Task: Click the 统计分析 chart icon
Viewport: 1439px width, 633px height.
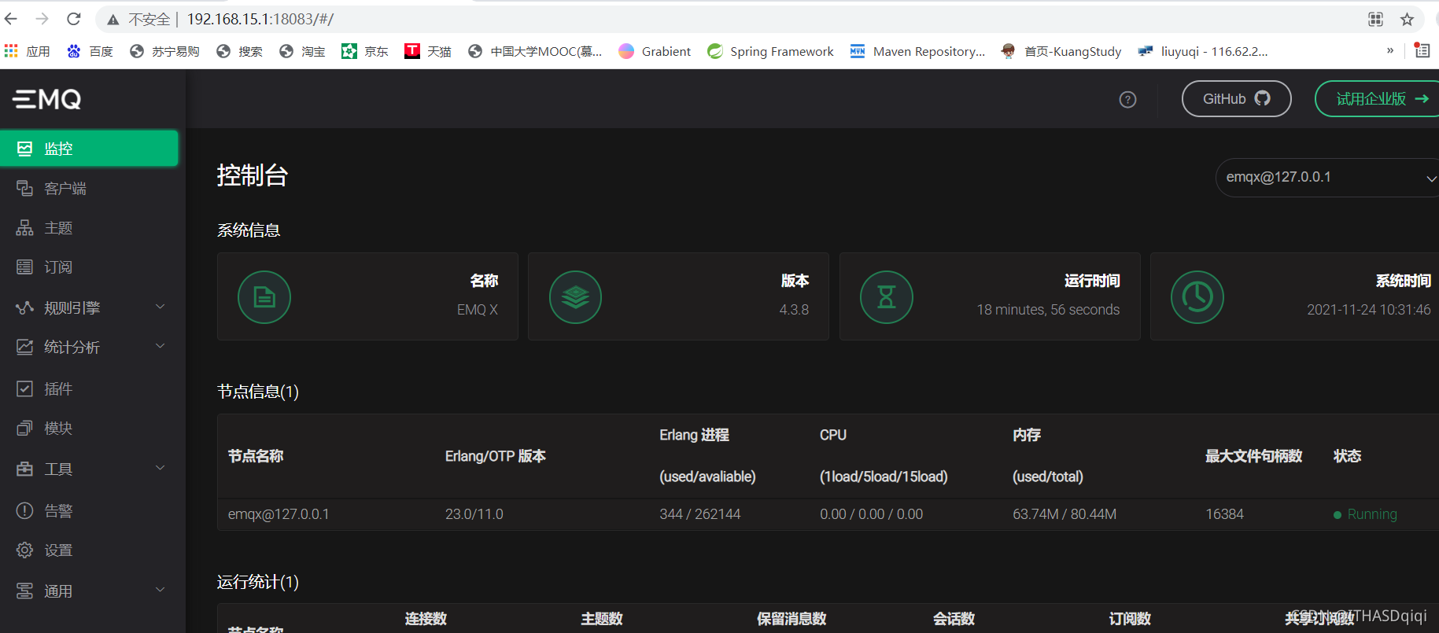Action: pyautogui.click(x=25, y=347)
